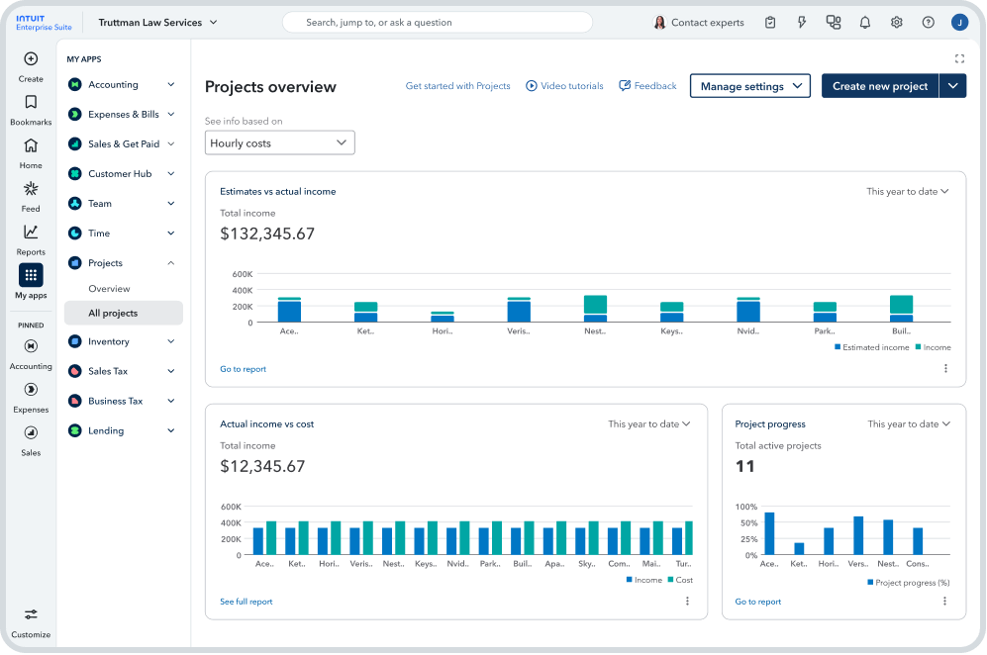
Task: Change 'This year to date' on Estimates chart
Action: coord(907,191)
